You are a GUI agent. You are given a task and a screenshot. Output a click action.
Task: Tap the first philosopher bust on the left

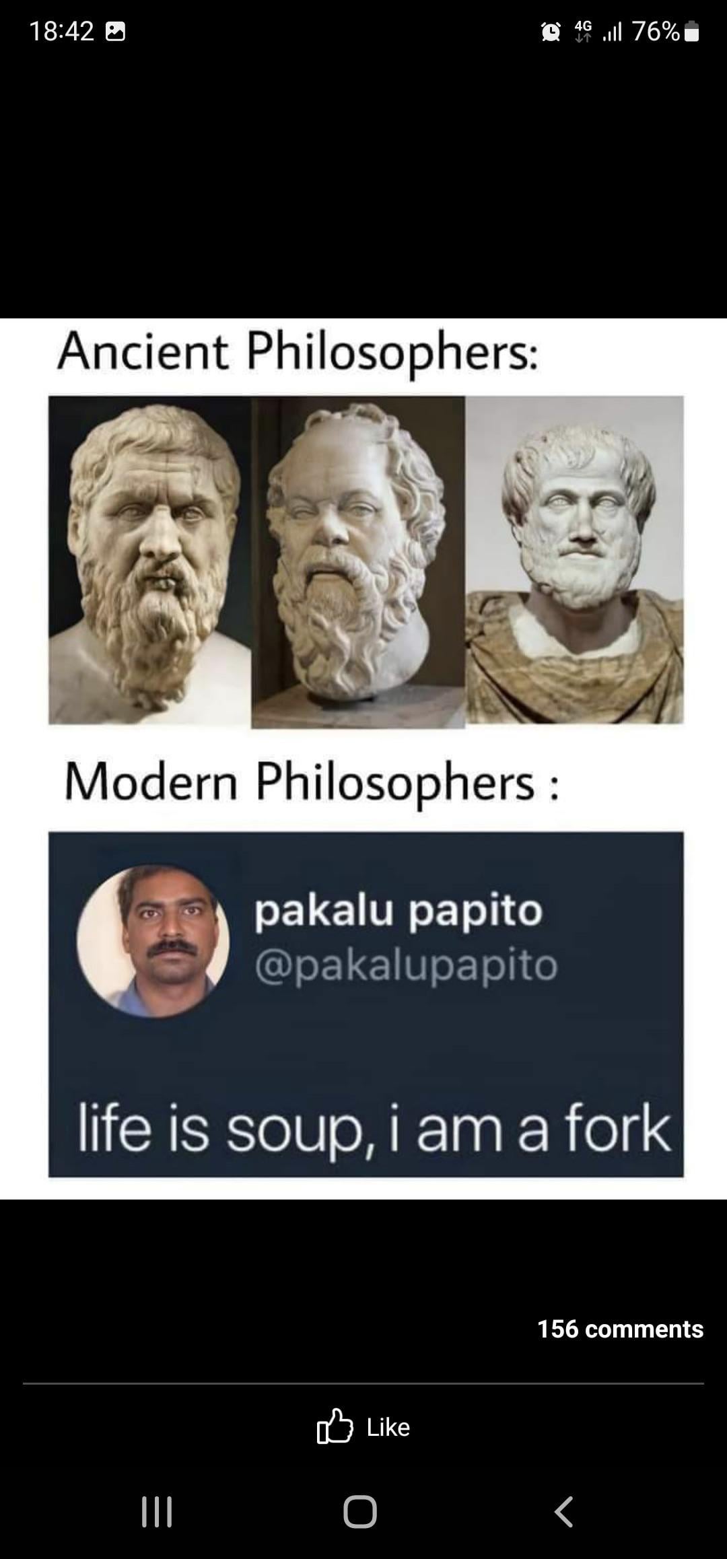coord(150,560)
